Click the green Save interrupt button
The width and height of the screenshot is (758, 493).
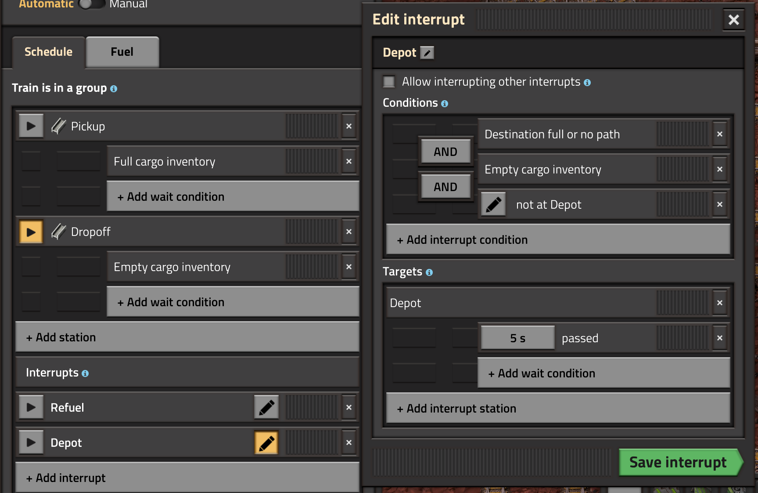click(x=678, y=462)
